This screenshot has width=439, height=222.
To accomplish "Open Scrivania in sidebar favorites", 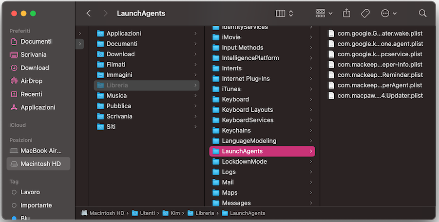I will pos(38,54).
